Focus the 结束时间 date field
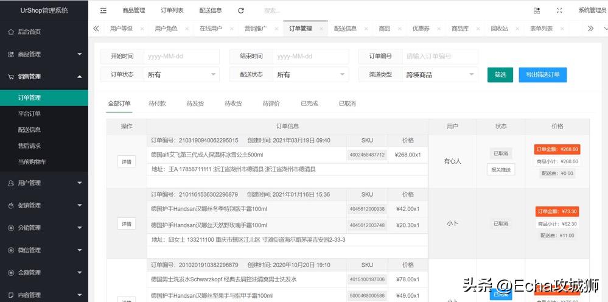The height and width of the screenshot is (302, 608). (x=310, y=56)
